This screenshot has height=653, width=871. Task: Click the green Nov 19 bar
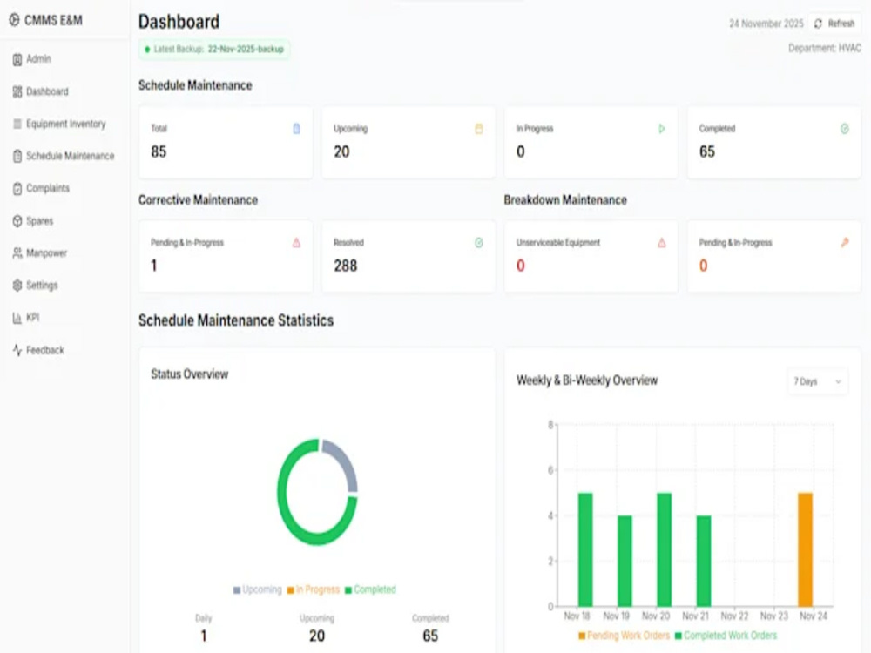click(625, 561)
